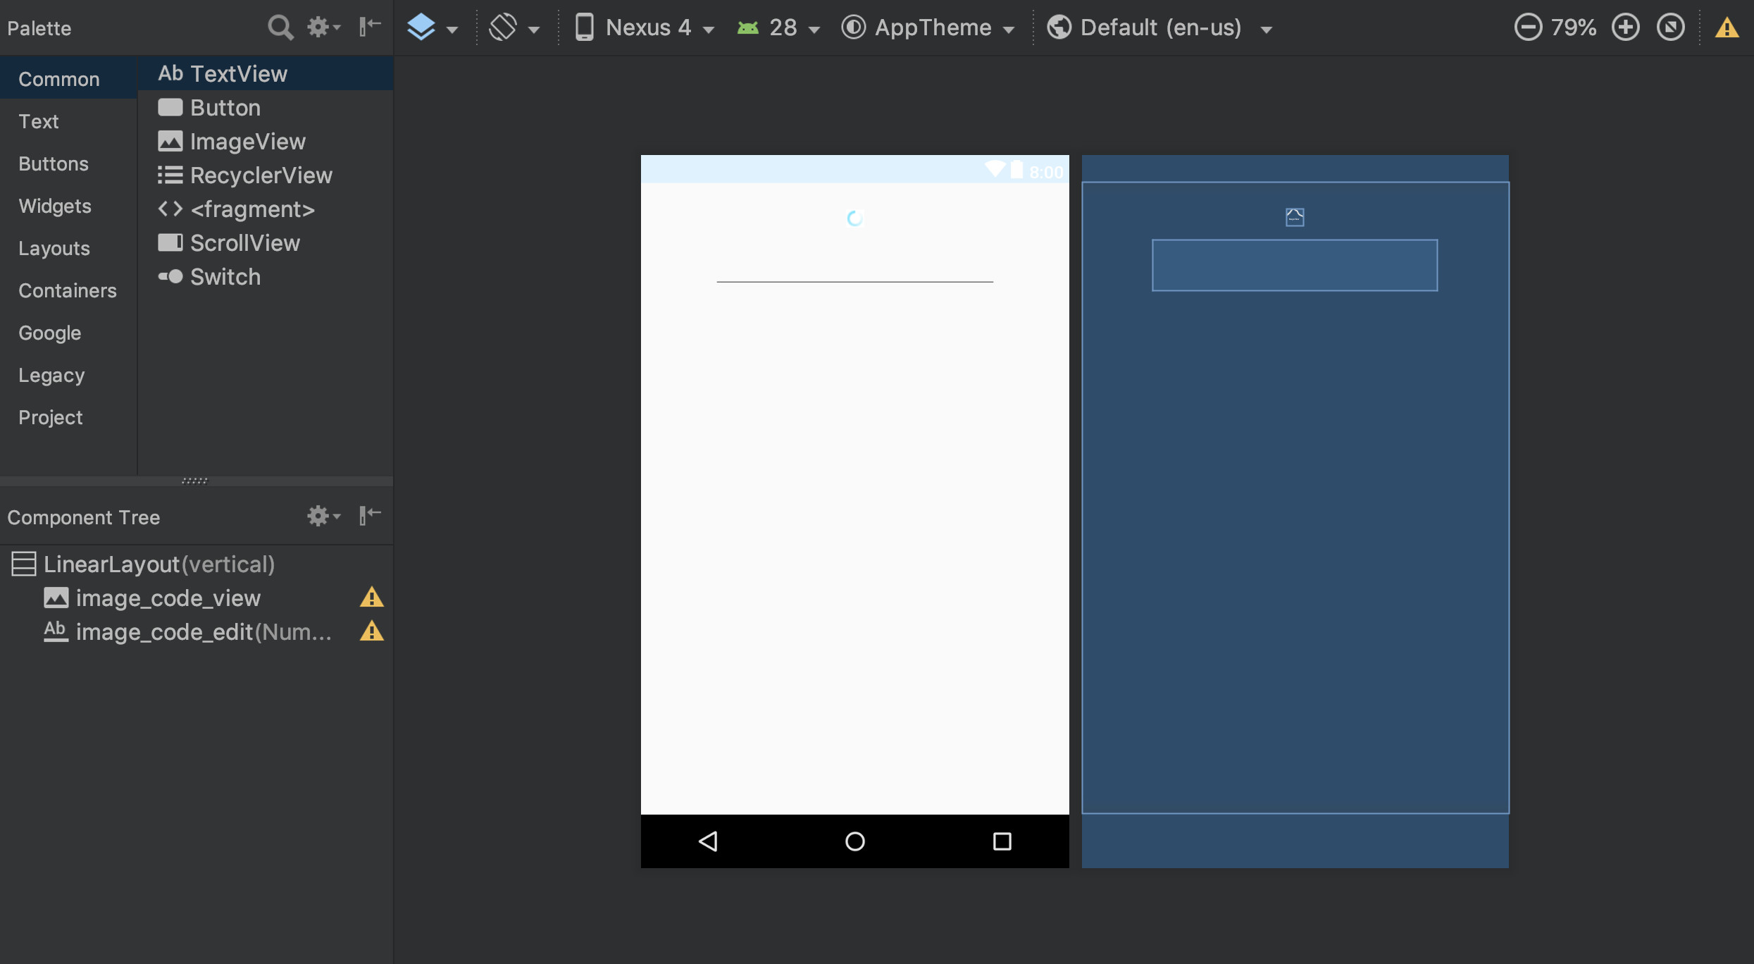Open the orientation rotate dropdown
The width and height of the screenshot is (1754, 964).
point(514,27)
